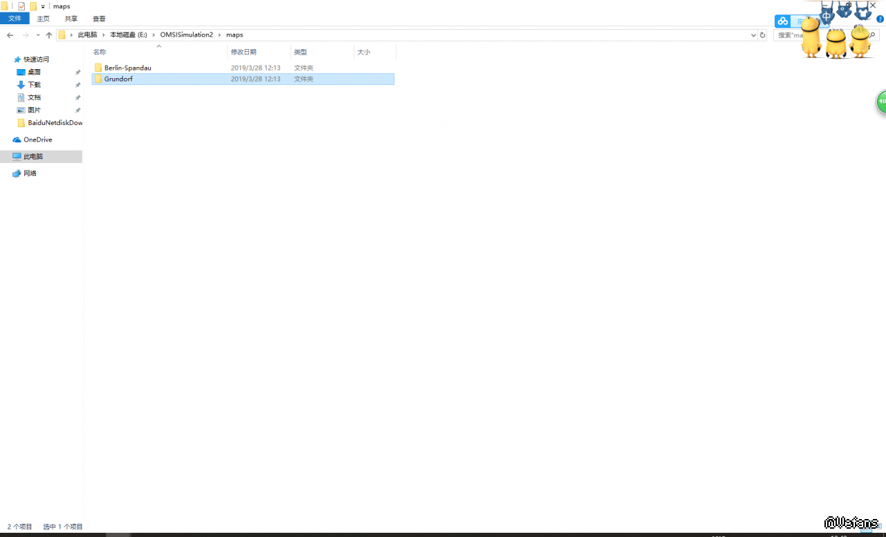Click the Grundorf folder icon

(x=98, y=79)
